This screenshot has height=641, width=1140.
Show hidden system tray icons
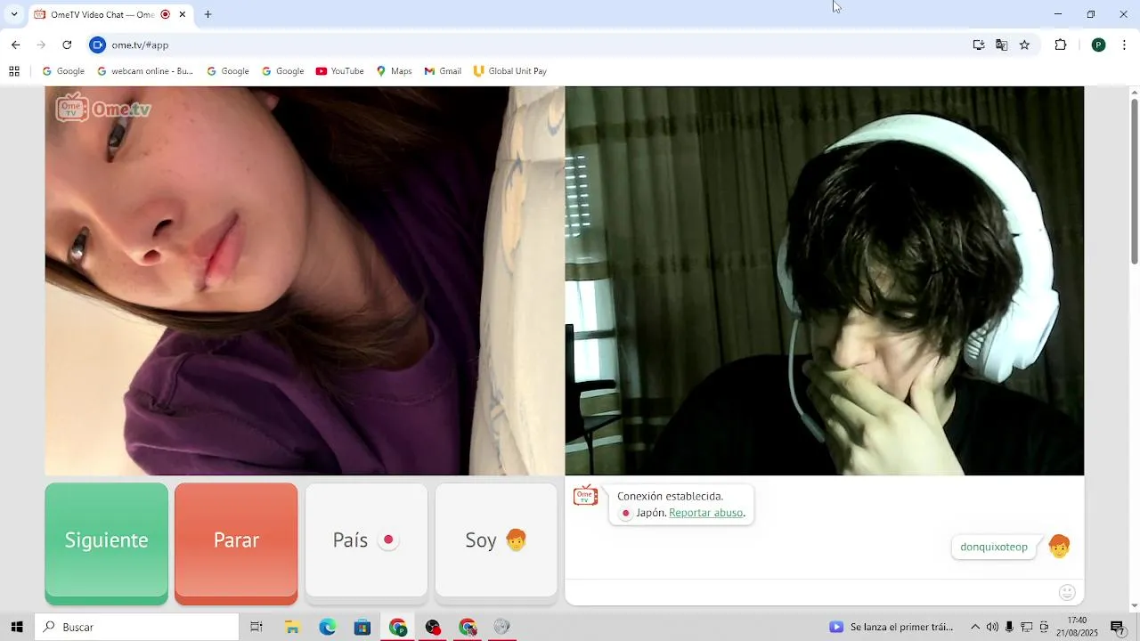pos(975,627)
